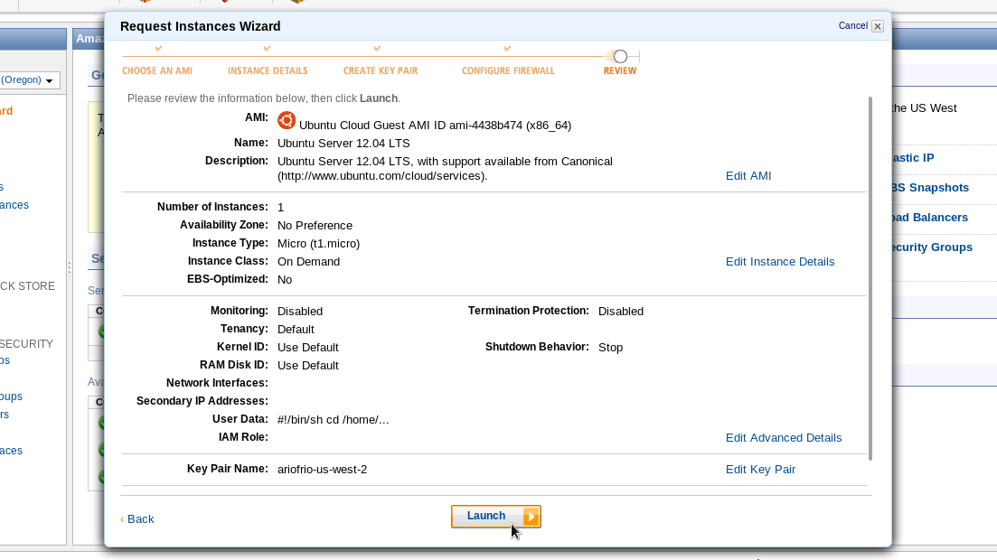The image size is (997, 560).
Task: Open the Edit AMI link
Action: (748, 176)
